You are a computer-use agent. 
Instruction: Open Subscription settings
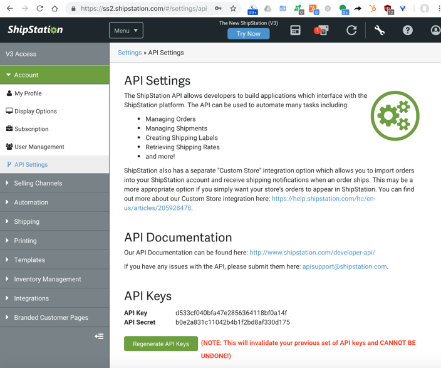click(x=54, y=129)
